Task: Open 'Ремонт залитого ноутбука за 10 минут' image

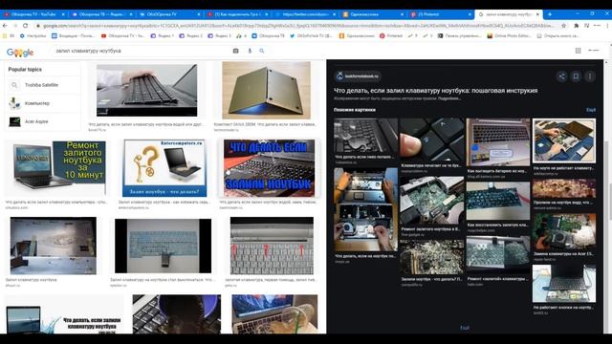Action: pos(55,168)
